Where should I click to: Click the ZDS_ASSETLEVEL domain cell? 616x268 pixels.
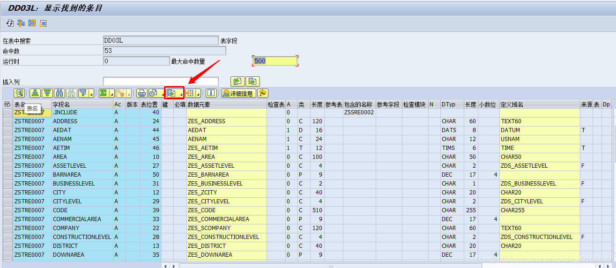540,166
